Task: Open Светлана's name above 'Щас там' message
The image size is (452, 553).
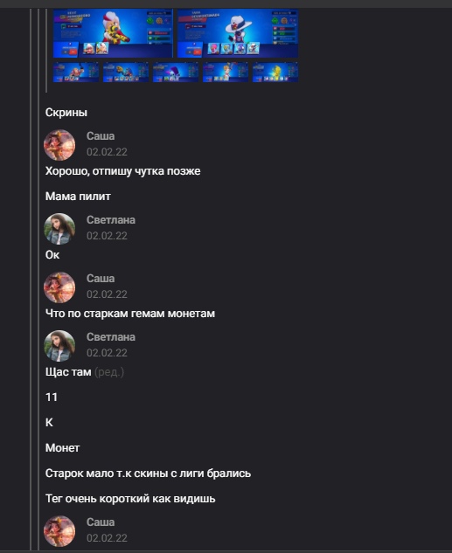Action: tap(111, 337)
